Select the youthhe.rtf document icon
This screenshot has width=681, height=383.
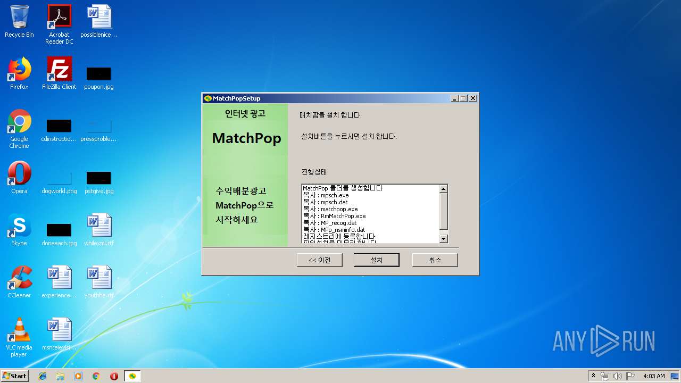(x=99, y=282)
